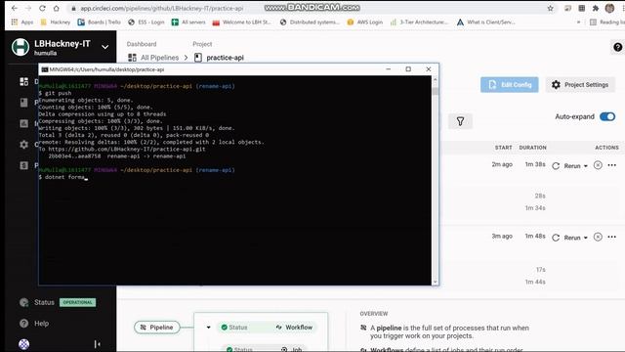The image size is (625, 352).
Task: Reload the browser page
Action: tap(42, 8)
